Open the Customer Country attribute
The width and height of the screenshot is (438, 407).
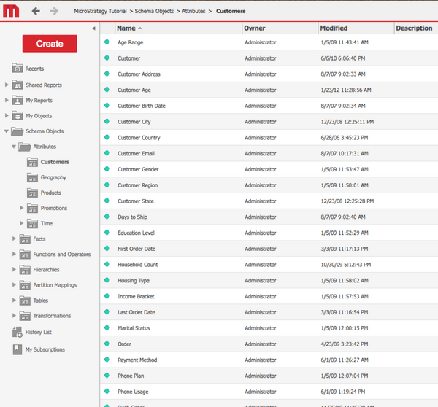[139, 138]
